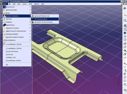Open the Tools menu
The width and height of the screenshot is (127, 94).
click(x=30, y=4)
